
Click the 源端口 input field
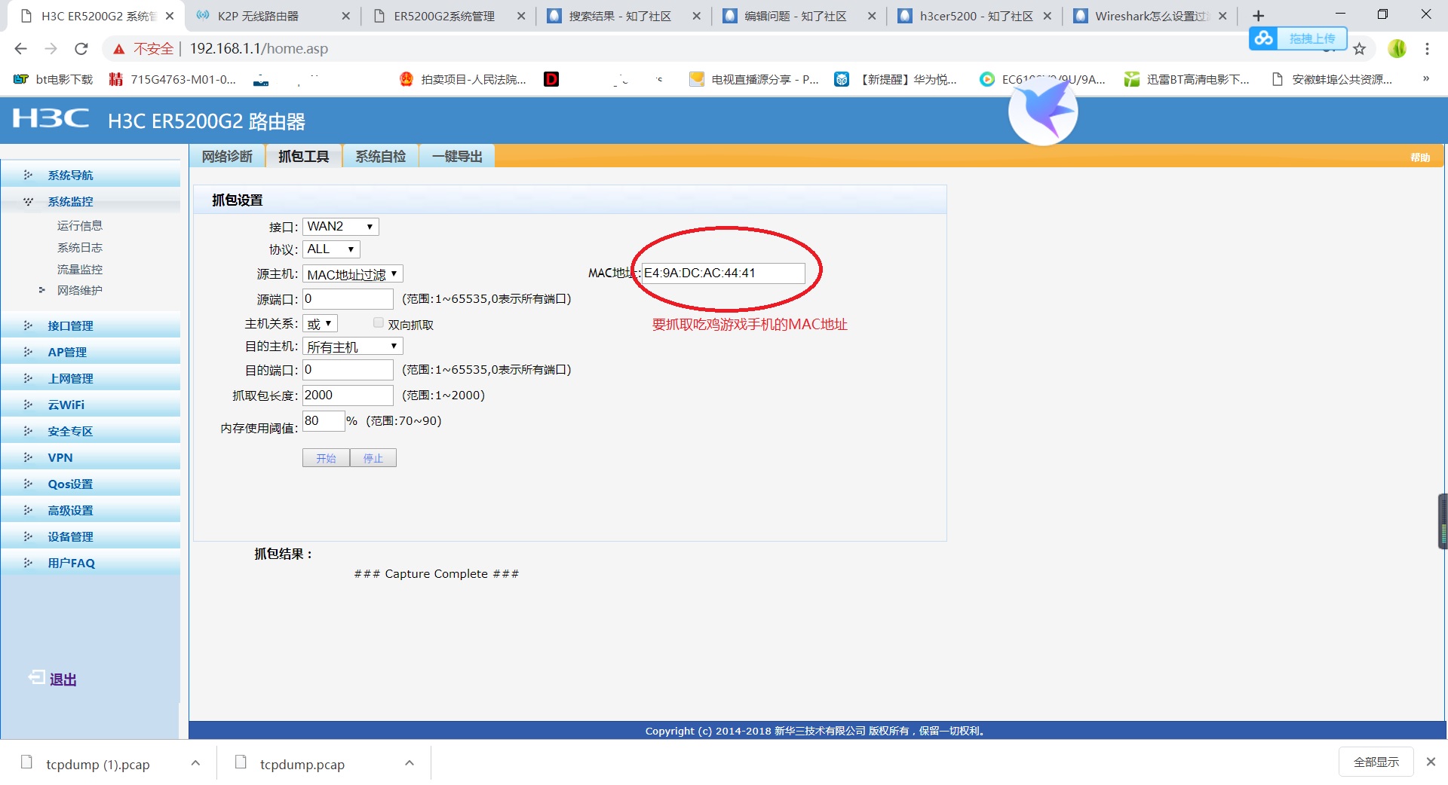(348, 299)
